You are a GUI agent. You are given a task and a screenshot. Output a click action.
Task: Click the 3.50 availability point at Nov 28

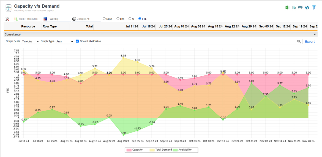click(x=309, y=88)
